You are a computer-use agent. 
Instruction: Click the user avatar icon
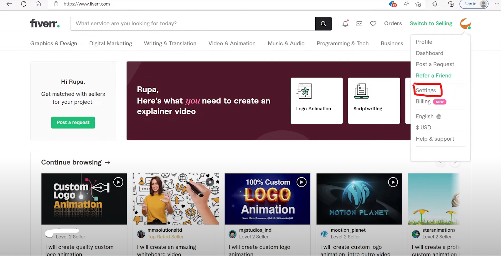pos(465,23)
